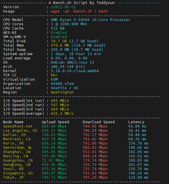Click the kernel 5.10.0-19-cloud-amd64 text
Image resolution: width=169 pixels, height=184 pixels.
75,71
